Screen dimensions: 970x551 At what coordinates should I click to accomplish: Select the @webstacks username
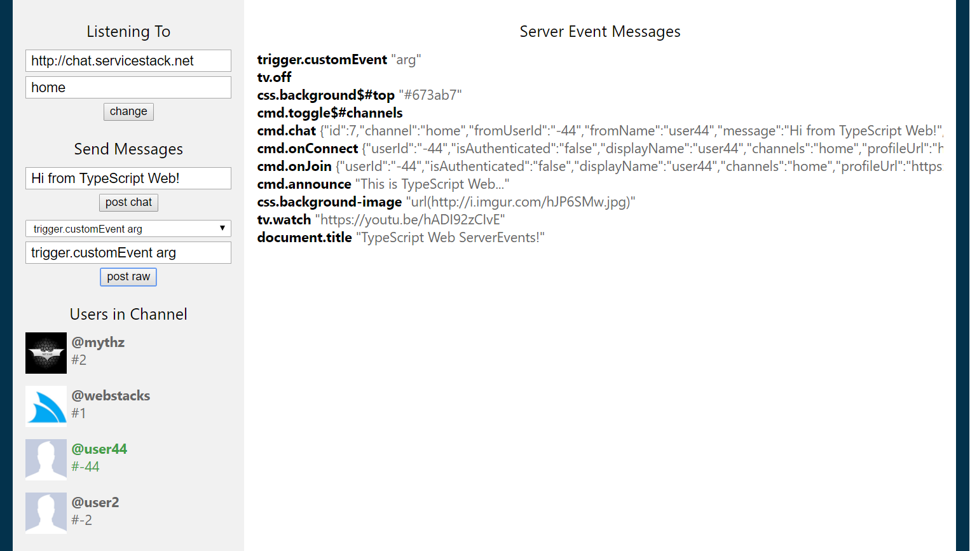point(111,396)
